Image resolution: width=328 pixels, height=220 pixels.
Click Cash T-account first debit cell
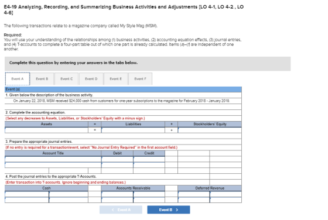click(x=27, y=194)
